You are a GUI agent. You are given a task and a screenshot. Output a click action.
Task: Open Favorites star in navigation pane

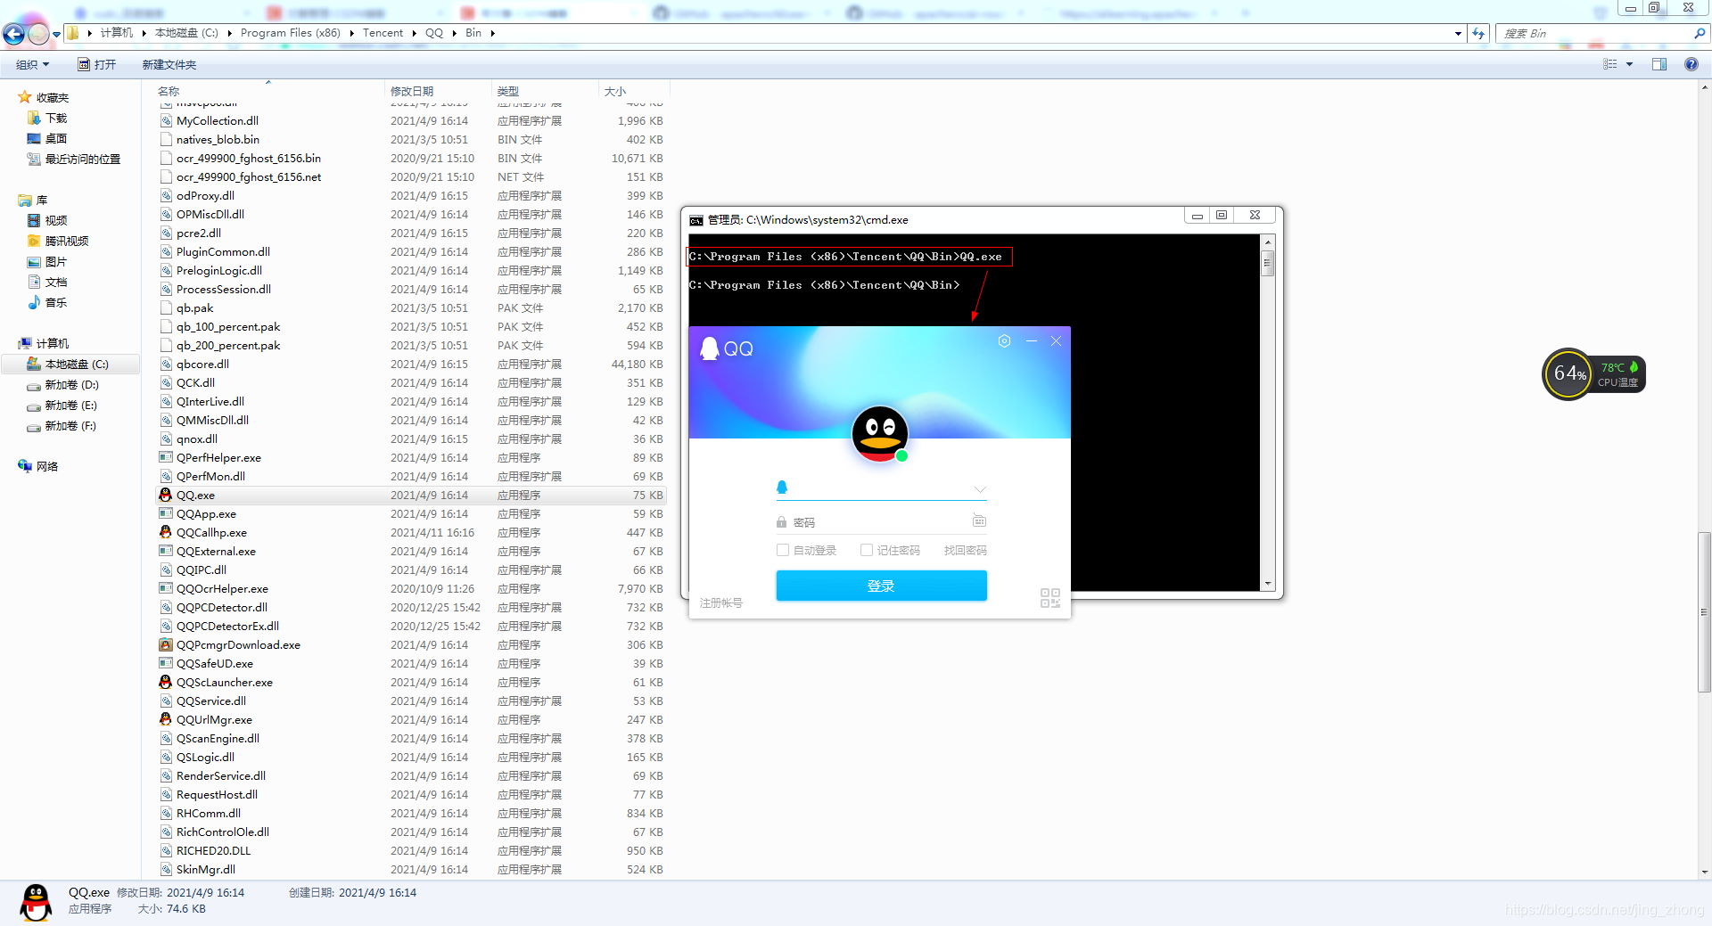(x=24, y=97)
